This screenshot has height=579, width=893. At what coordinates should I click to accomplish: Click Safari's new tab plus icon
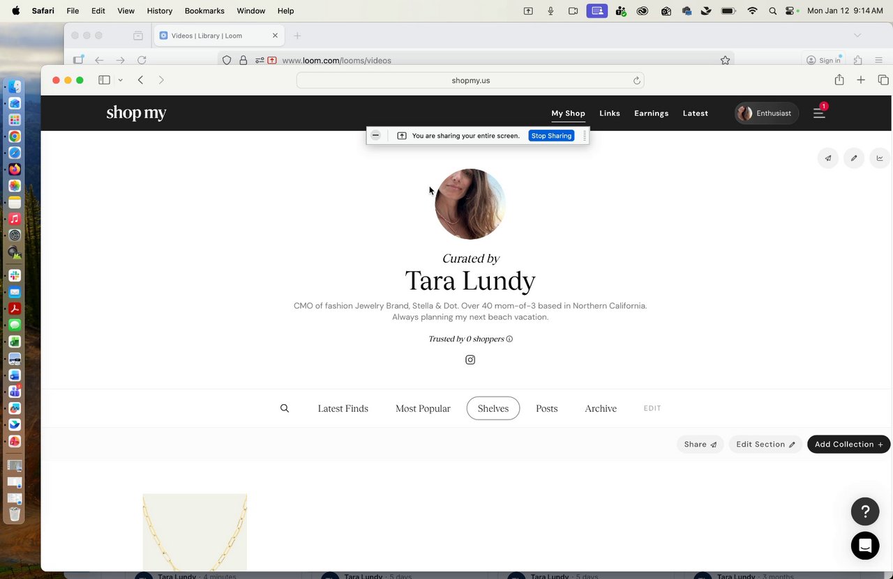coord(861,80)
